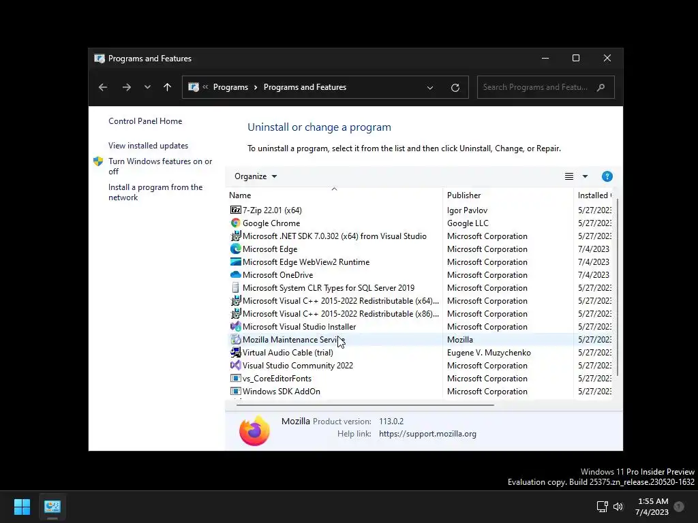Image resolution: width=698 pixels, height=523 pixels.
Task: Click Eugene V. Muzychenko publisher cell
Action: point(489,352)
